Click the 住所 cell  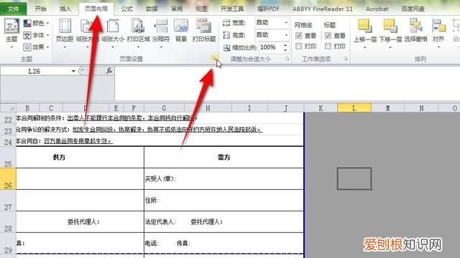(x=224, y=201)
